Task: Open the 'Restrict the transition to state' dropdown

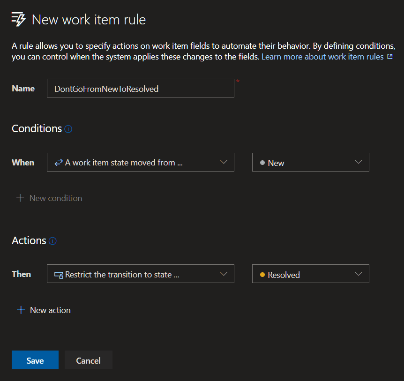Action: (x=140, y=274)
